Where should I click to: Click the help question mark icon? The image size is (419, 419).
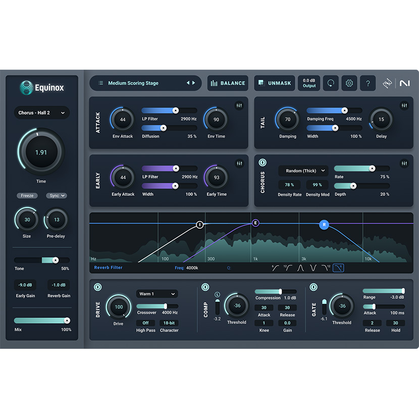(x=368, y=83)
